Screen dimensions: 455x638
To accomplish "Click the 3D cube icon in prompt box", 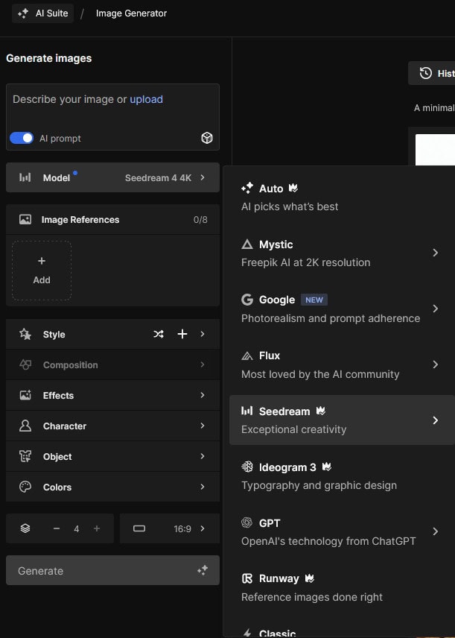I will point(207,138).
